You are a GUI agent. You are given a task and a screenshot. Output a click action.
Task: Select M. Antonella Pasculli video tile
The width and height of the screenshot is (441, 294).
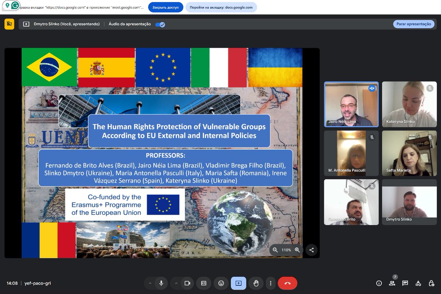pos(351,153)
